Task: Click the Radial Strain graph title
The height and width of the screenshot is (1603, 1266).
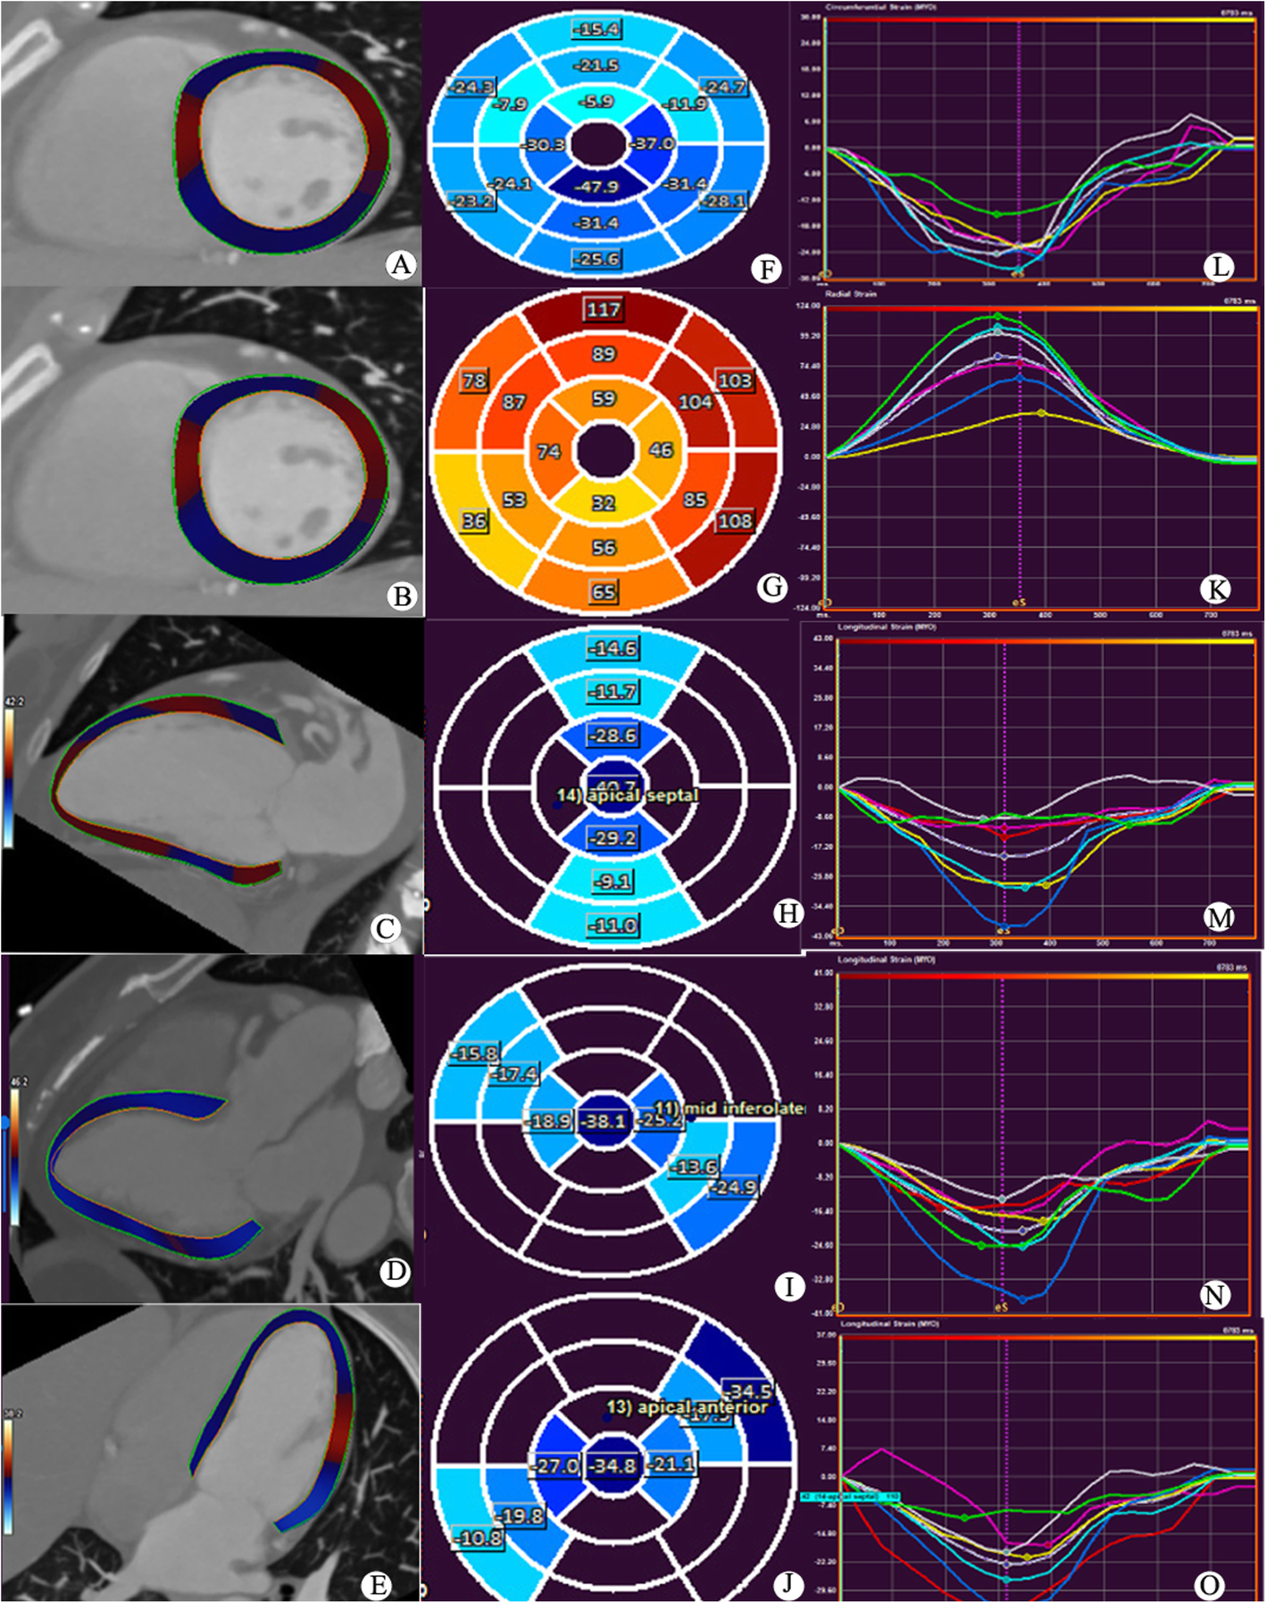Action: [852, 294]
